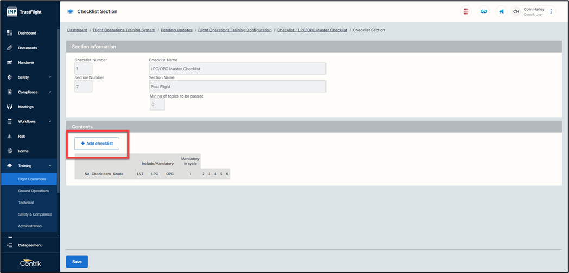Click the Risk triangle icon
Screen dimensions: 569x273
(10, 136)
